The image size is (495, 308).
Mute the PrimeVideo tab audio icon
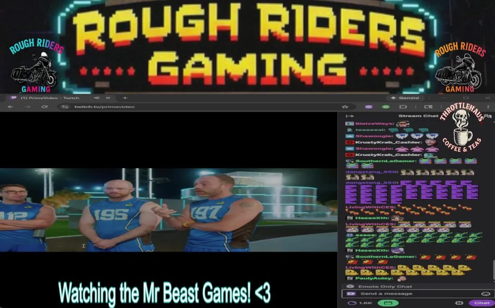[x=97, y=98]
